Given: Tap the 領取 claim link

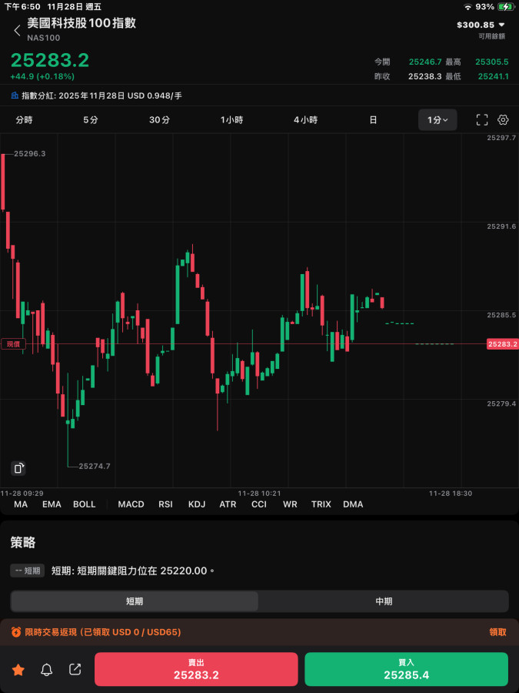Looking at the screenshot, I should pos(497,632).
